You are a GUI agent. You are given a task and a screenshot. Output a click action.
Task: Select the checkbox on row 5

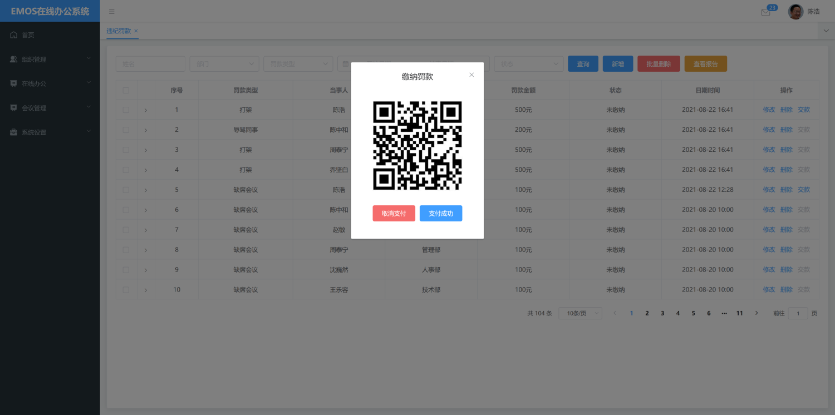126,189
